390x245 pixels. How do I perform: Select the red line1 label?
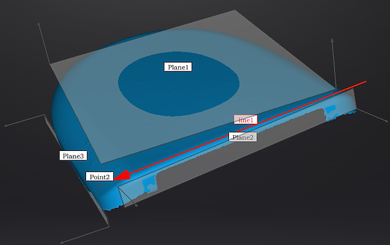click(246, 120)
